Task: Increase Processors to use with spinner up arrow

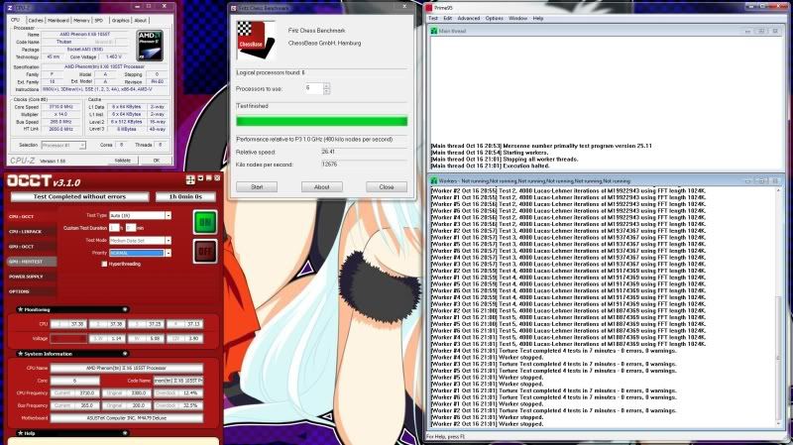Action: point(326,85)
